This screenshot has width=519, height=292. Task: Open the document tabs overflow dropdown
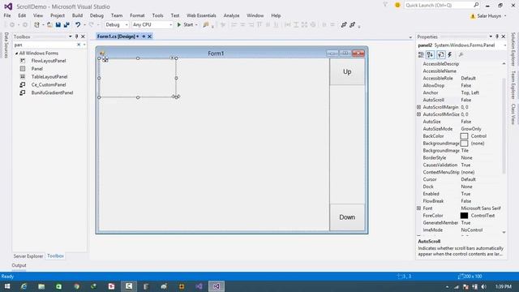pyautogui.click(x=410, y=37)
